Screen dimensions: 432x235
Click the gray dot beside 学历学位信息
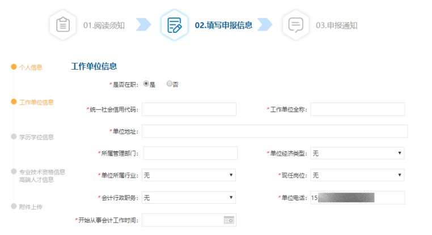(14, 136)
